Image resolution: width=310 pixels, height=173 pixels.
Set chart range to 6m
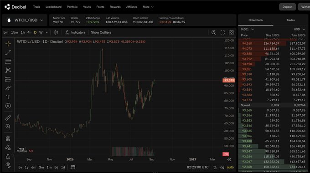click(x=34, y=167)
